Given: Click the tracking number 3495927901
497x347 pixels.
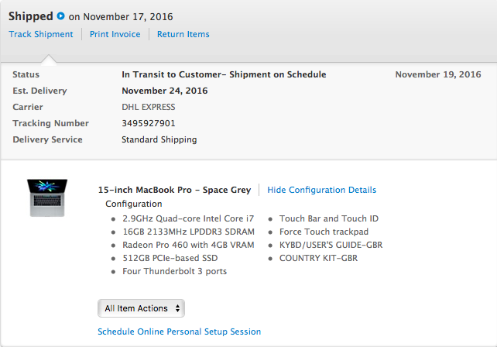Looking at the screenshot, I should 149,123.
